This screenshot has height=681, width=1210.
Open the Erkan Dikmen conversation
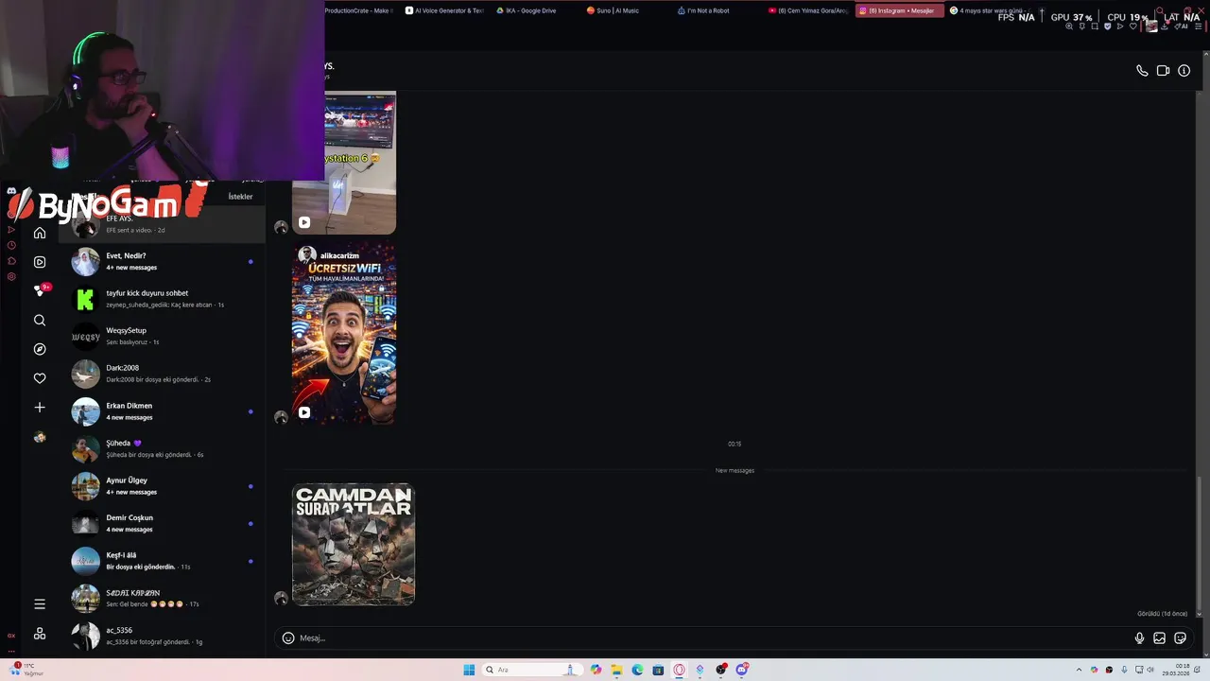tap(162, 411)
